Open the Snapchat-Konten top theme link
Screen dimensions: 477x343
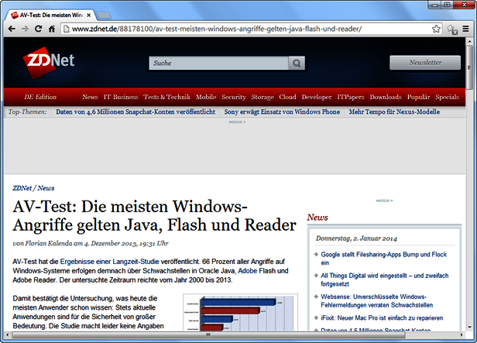pyautogui.click(x=136, y=112)
